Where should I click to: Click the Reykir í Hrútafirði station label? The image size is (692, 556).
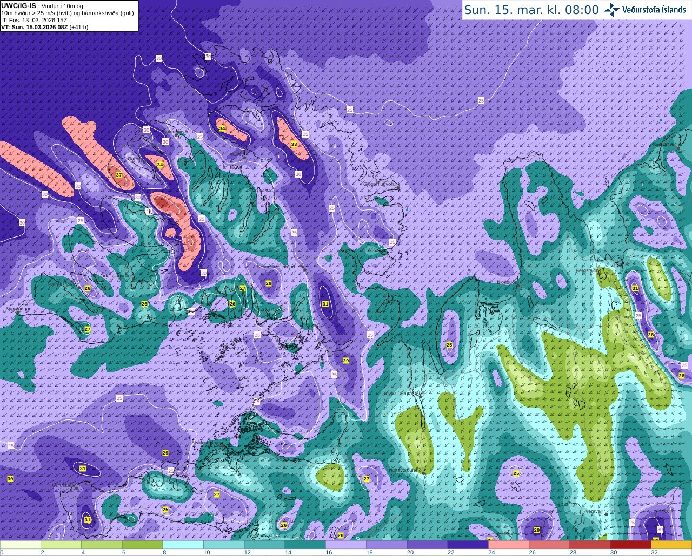tap(401, 394)
